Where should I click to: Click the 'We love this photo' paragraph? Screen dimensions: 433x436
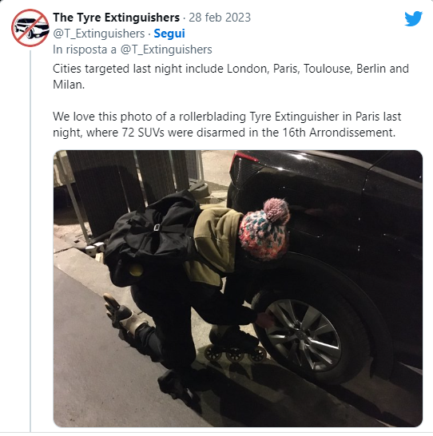coord(227,125)
